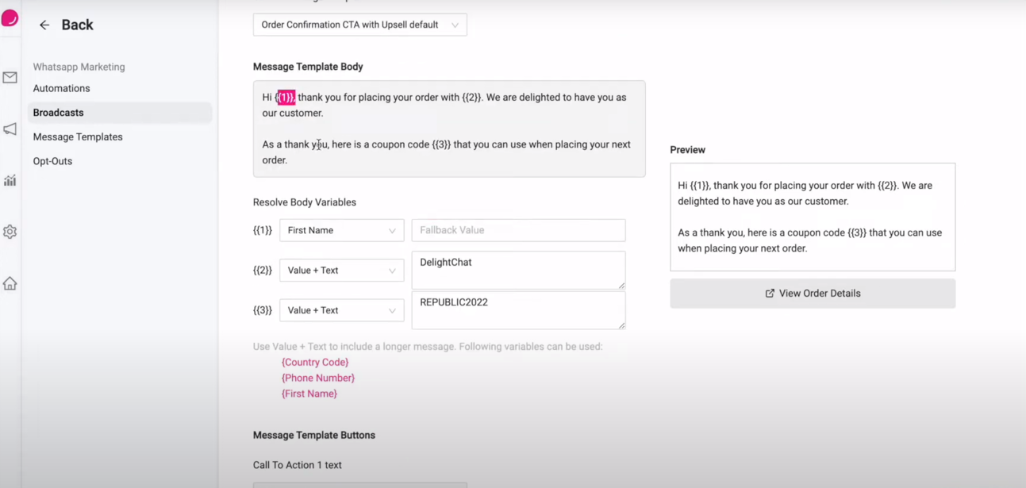Click the back arrow icon
This screenshot has width=1026, height=488.
(x=44, y=25)
